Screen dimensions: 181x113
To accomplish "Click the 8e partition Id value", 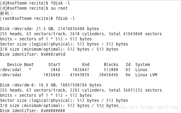I will click(x=128, y=75).
